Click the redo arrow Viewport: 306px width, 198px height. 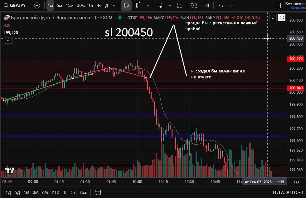pyautogui.click(x=232, y=5)
